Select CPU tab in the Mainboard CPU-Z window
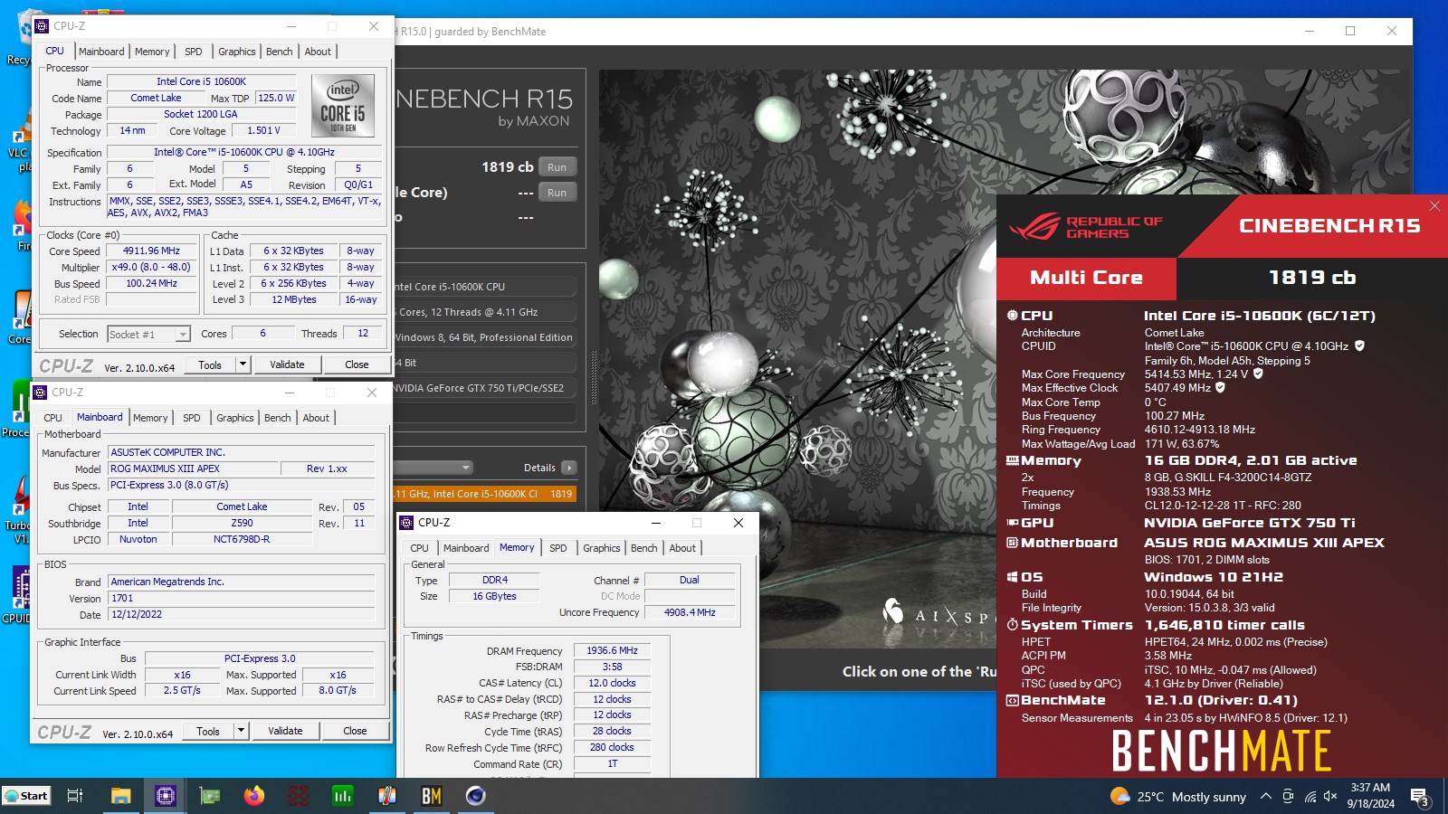 click(x=53, y=418)
